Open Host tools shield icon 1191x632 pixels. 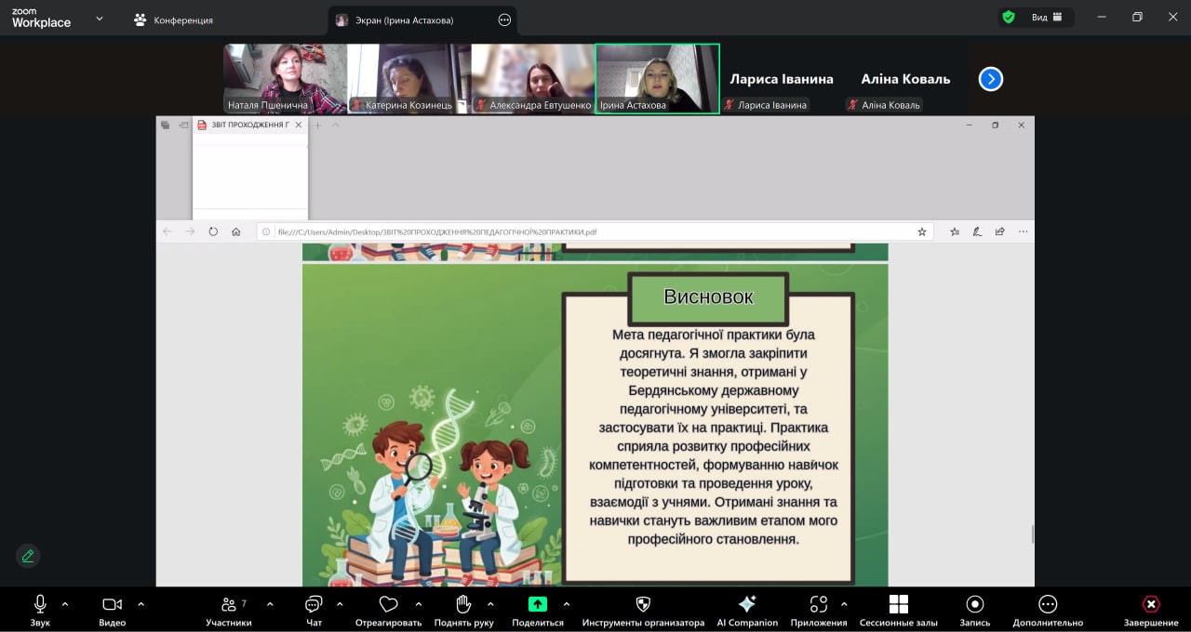coord(643,605)
